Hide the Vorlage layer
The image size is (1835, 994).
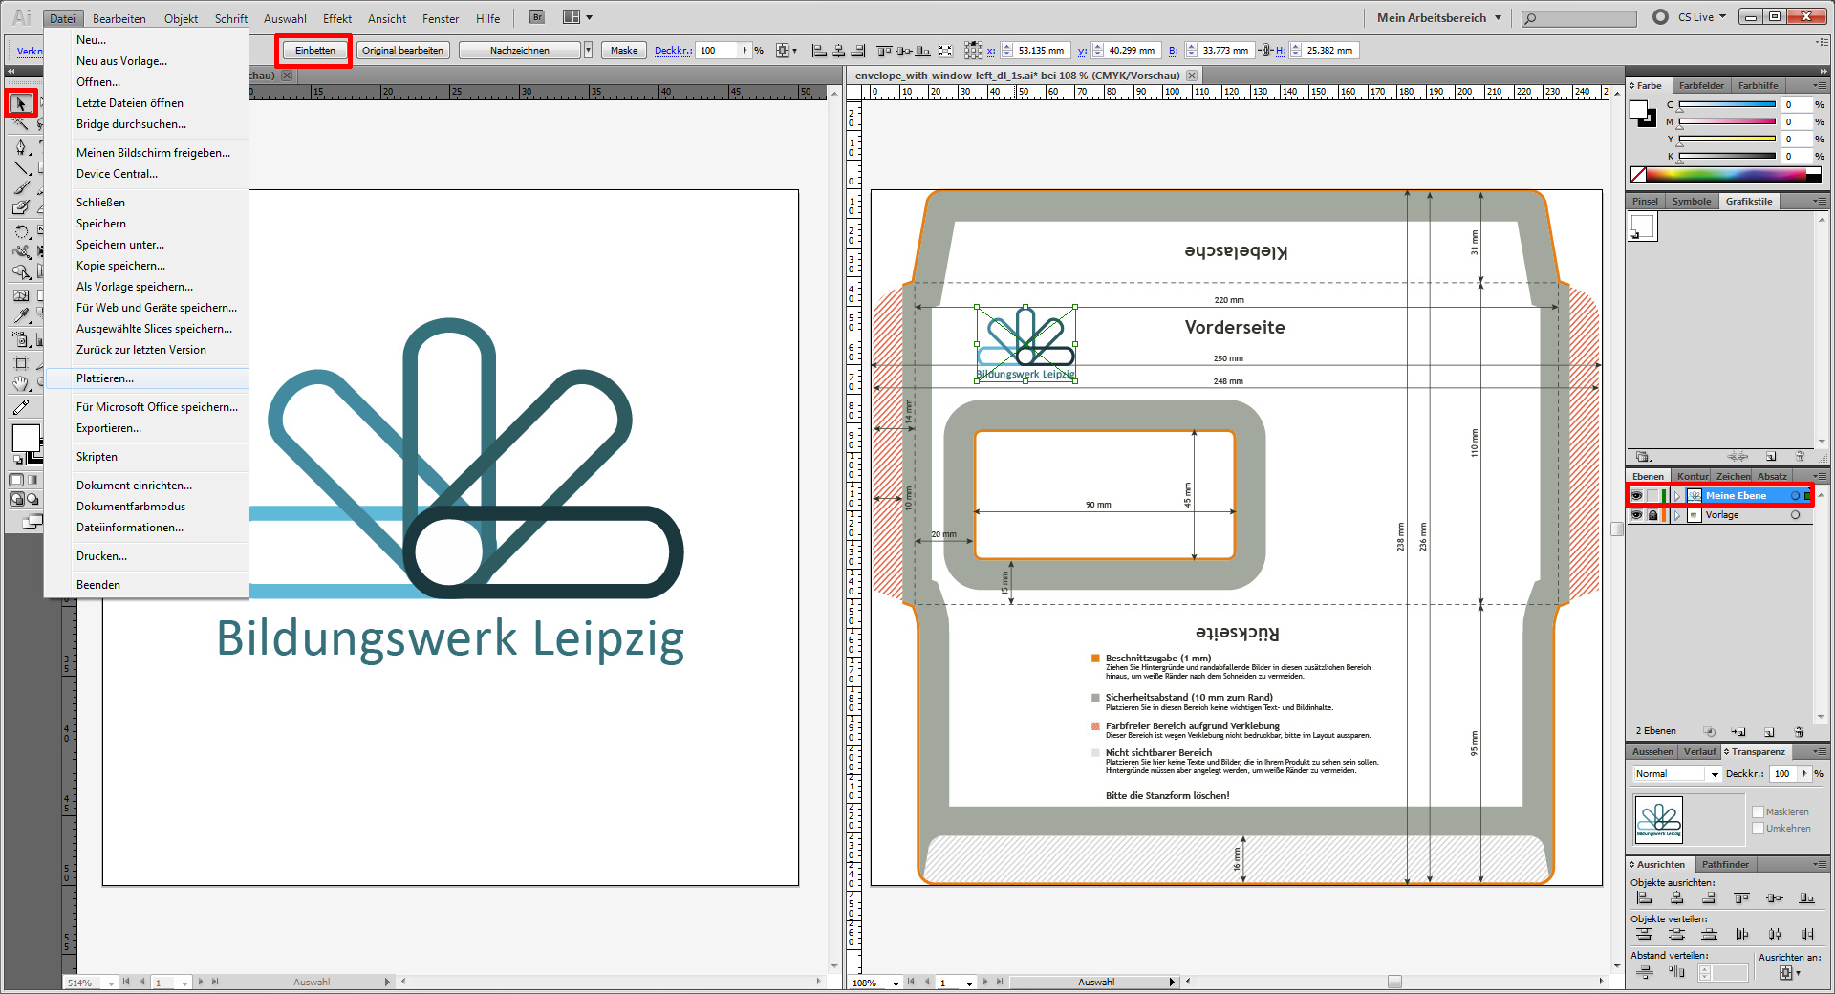pos(1636,515)
